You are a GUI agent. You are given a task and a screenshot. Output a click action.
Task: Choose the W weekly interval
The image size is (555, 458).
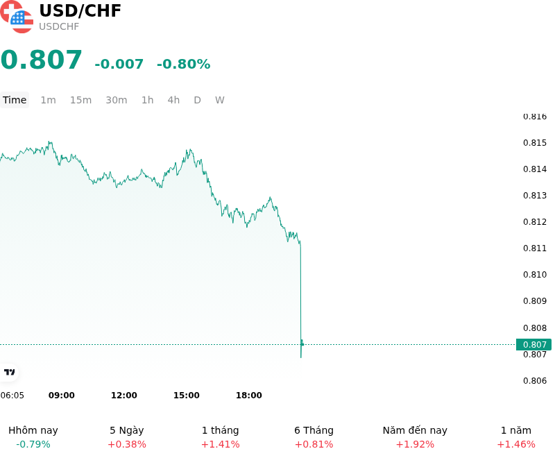219,100
